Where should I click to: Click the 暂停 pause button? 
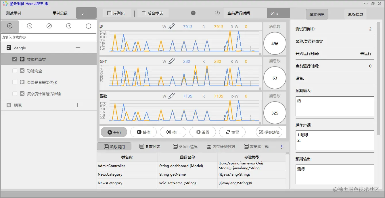[143, 132]
